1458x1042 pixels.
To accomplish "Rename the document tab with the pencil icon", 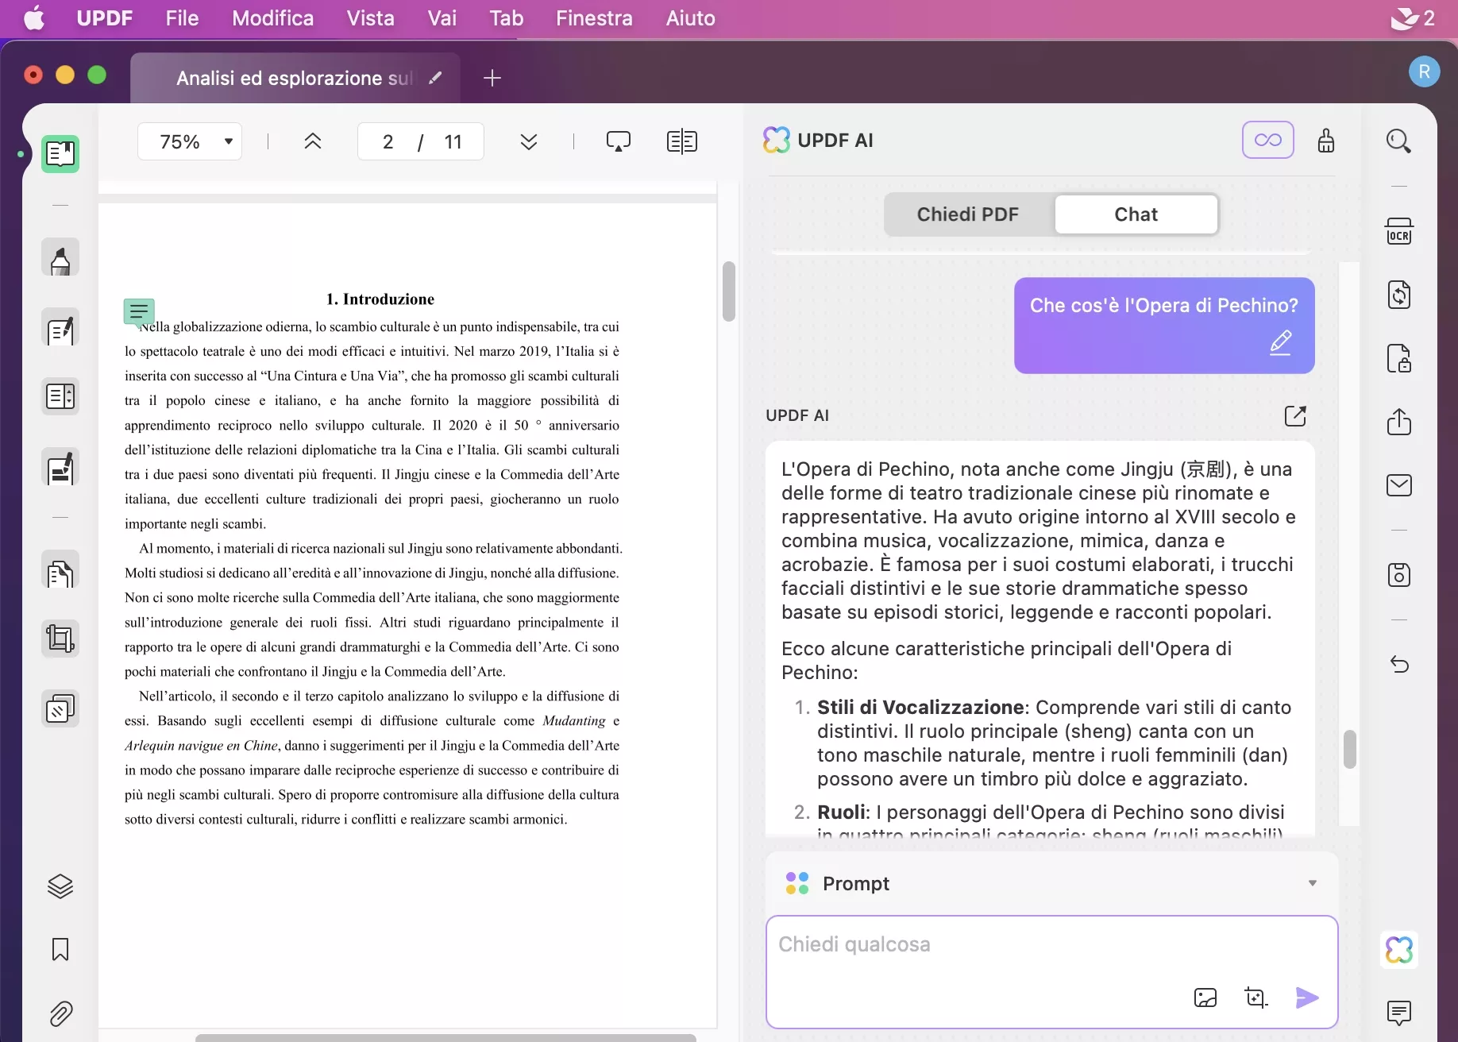I will coord(435,78).
